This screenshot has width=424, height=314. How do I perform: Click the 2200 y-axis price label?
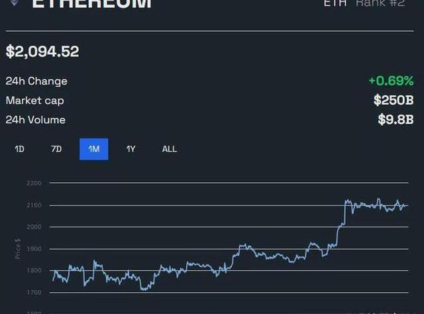click(x=34, y=183)
